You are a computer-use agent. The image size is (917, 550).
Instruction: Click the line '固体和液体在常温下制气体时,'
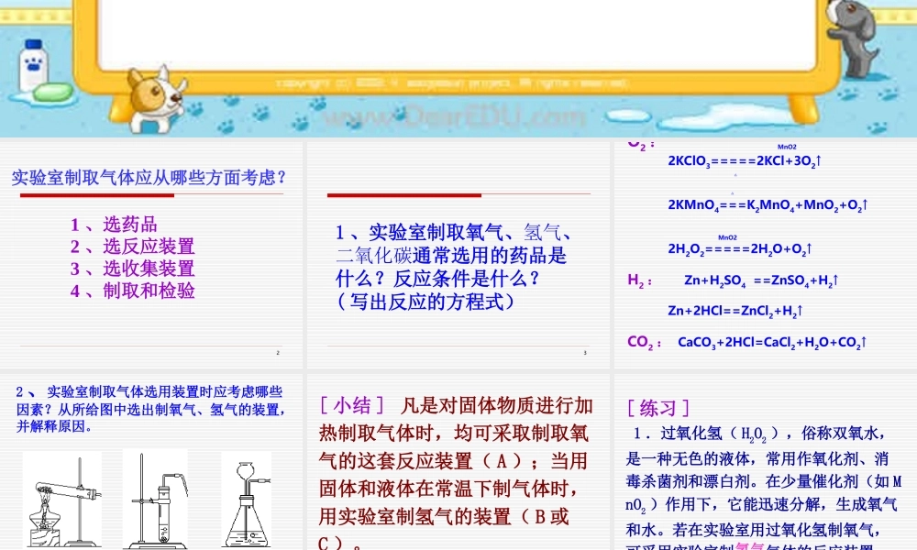click(x=448, y=489)
